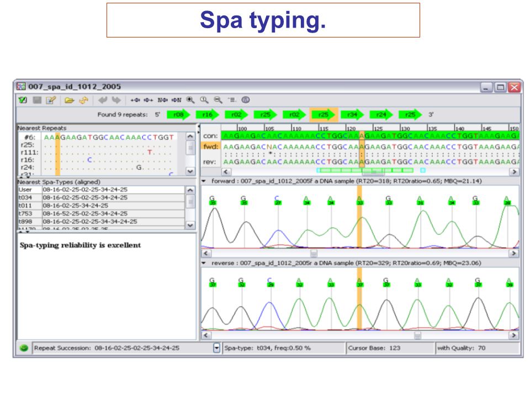Click the window title bar app icon
Image resolution: width=530 pixels, height=397 pixels.
tap(21, 87)
